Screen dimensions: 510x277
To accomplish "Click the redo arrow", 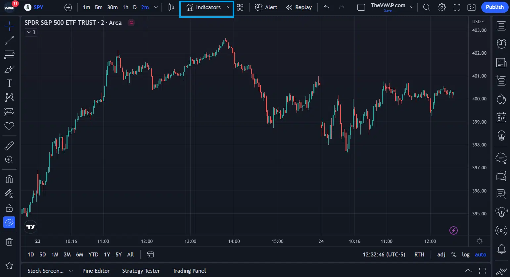I will coord(342,7).
